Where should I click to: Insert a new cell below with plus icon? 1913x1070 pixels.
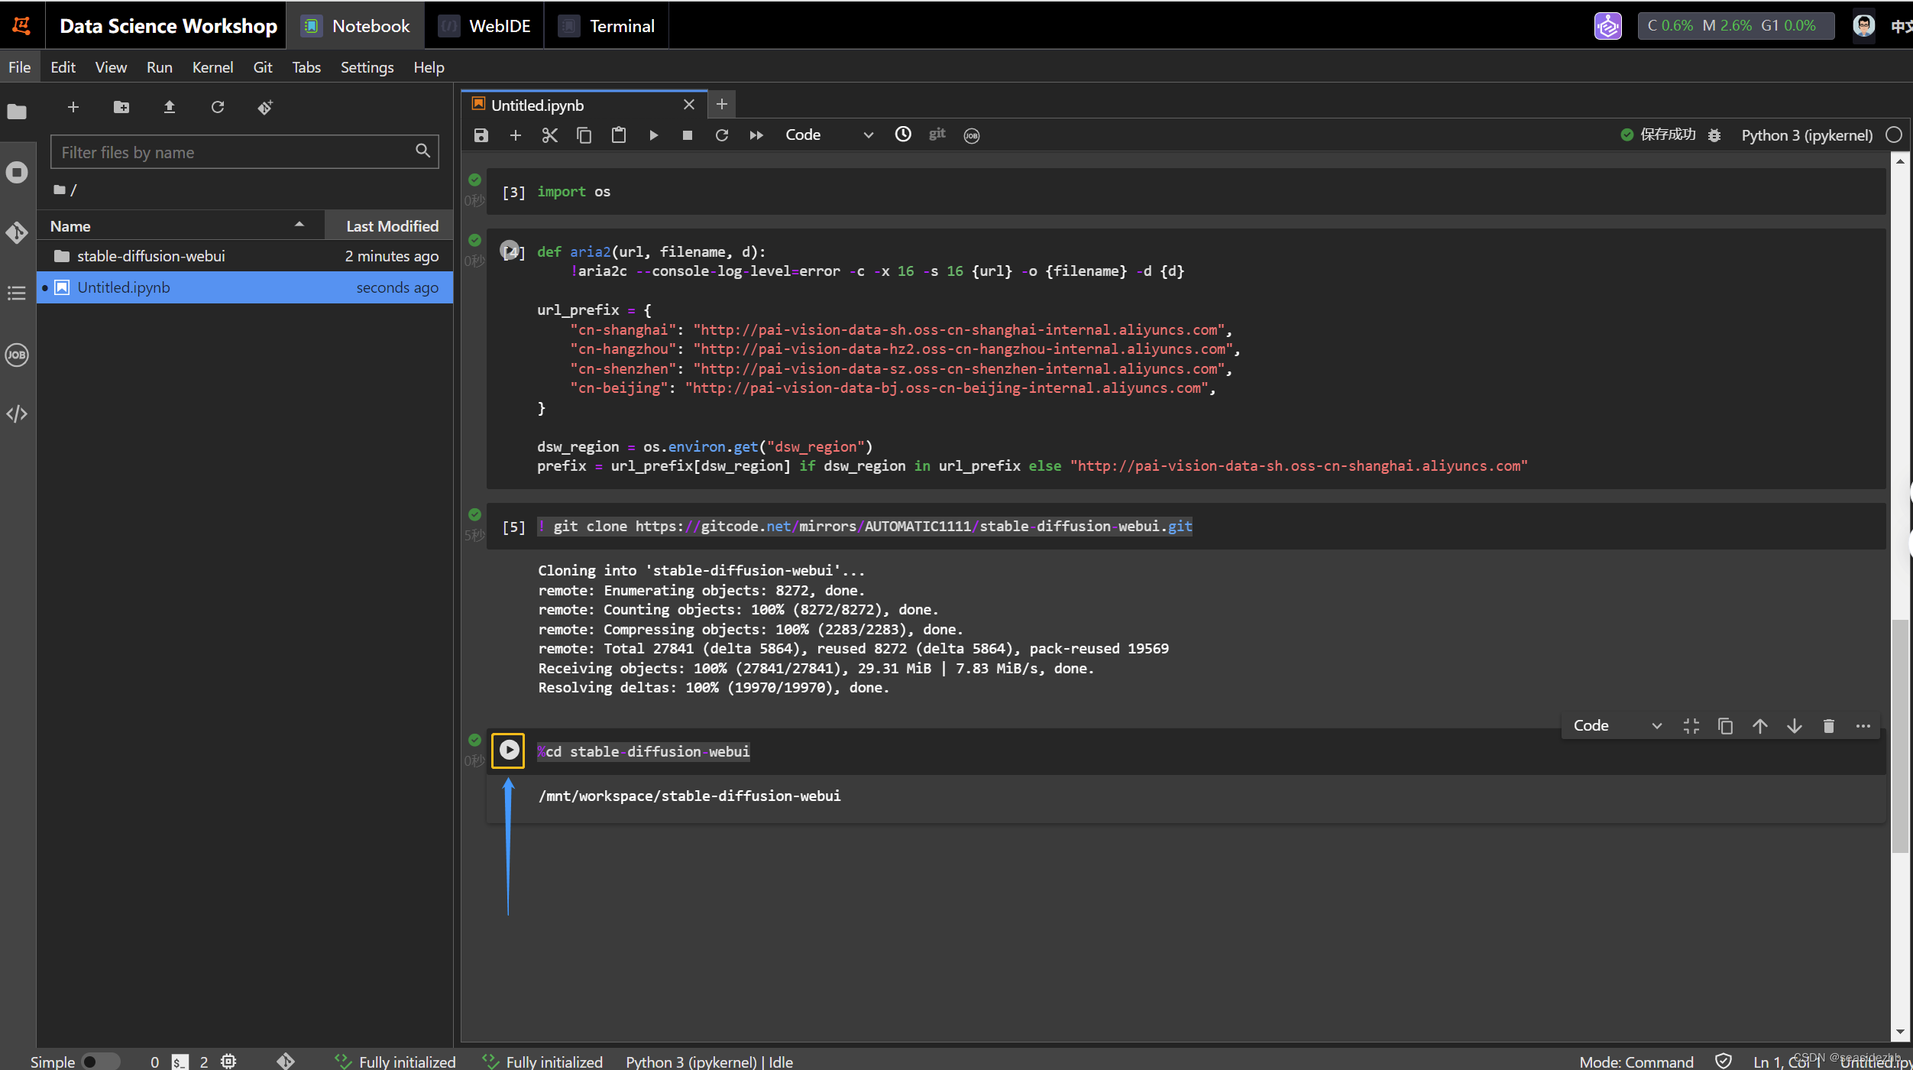[x=516, y=135]
